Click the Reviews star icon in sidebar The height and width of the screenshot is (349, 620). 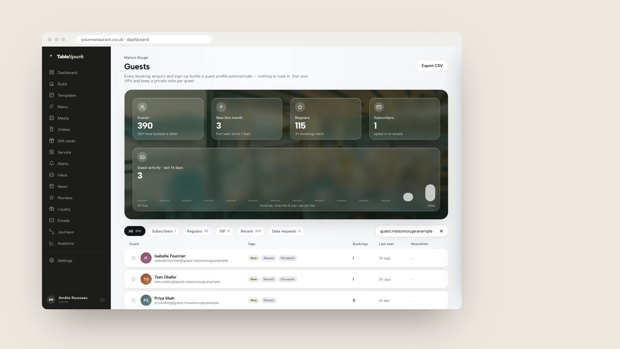(51, 197)
